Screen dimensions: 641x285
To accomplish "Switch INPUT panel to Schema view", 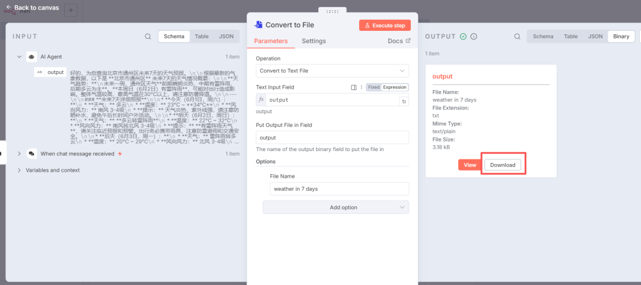I will 174,36.
